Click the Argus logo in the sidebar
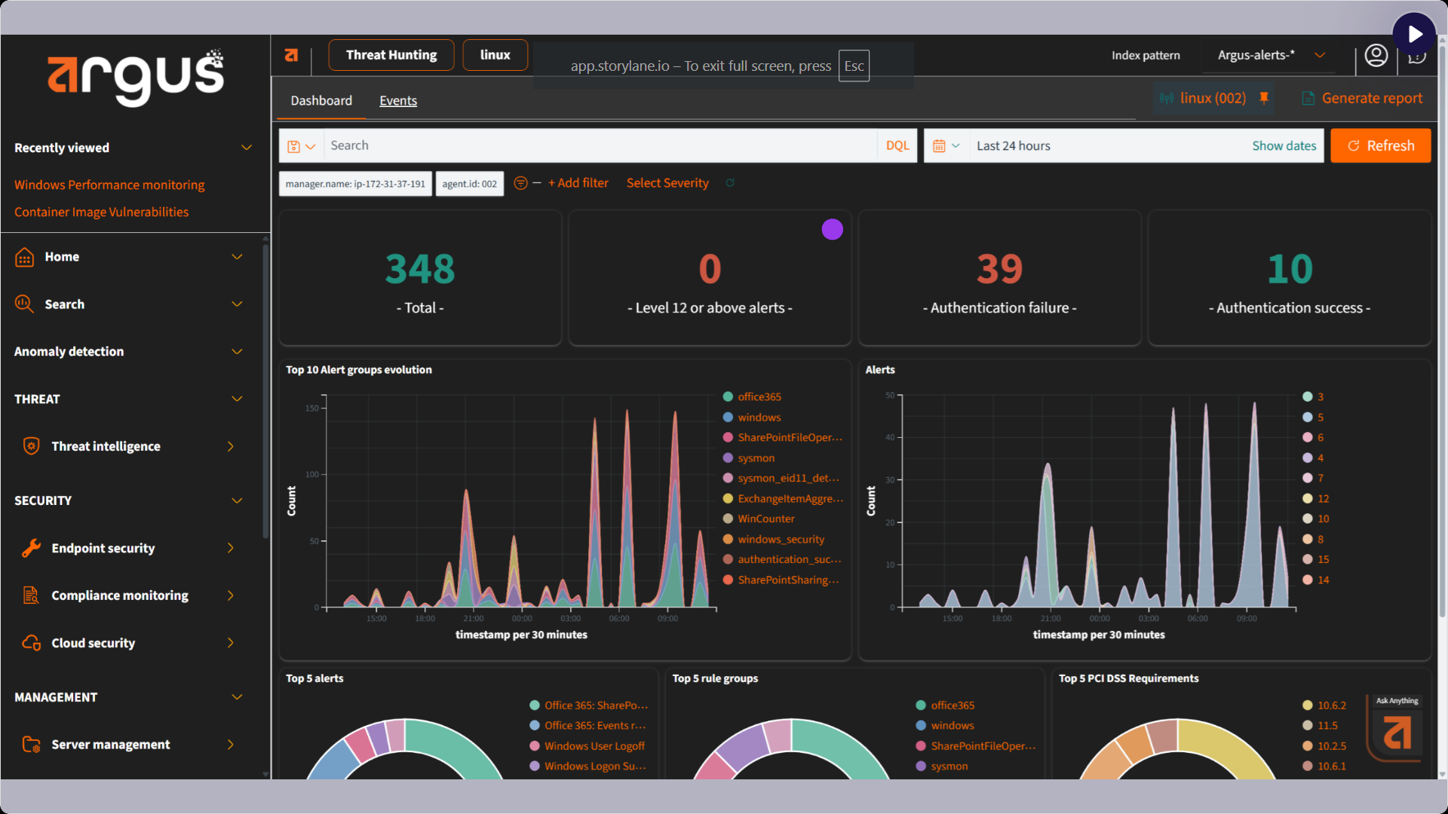Image resolution: width=1448 pixels, height=814 pixels. click(x=136, y=77)
